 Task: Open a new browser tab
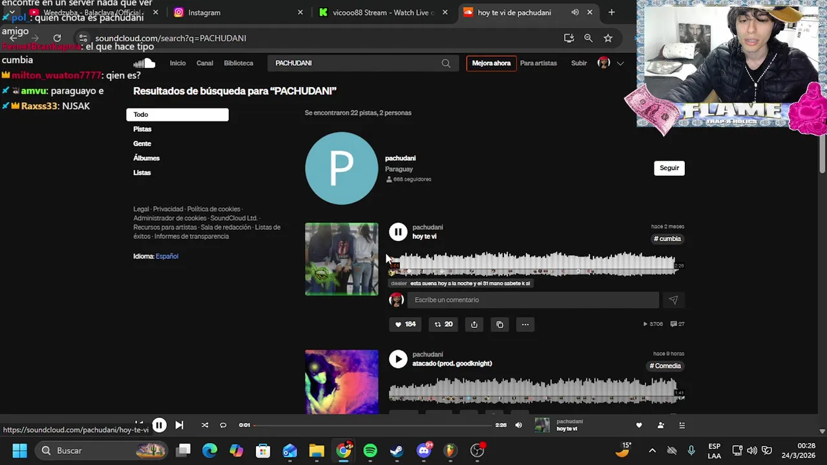click(x=611, y=12)
